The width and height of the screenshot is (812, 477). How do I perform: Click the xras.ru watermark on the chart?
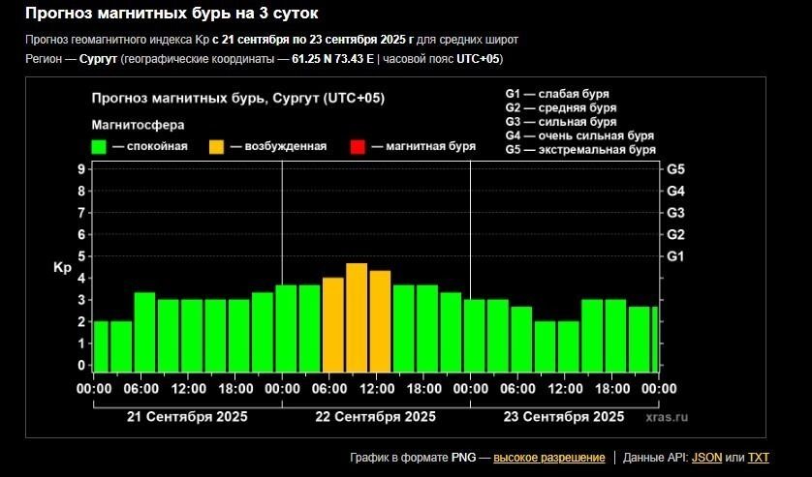coord(667,417)
